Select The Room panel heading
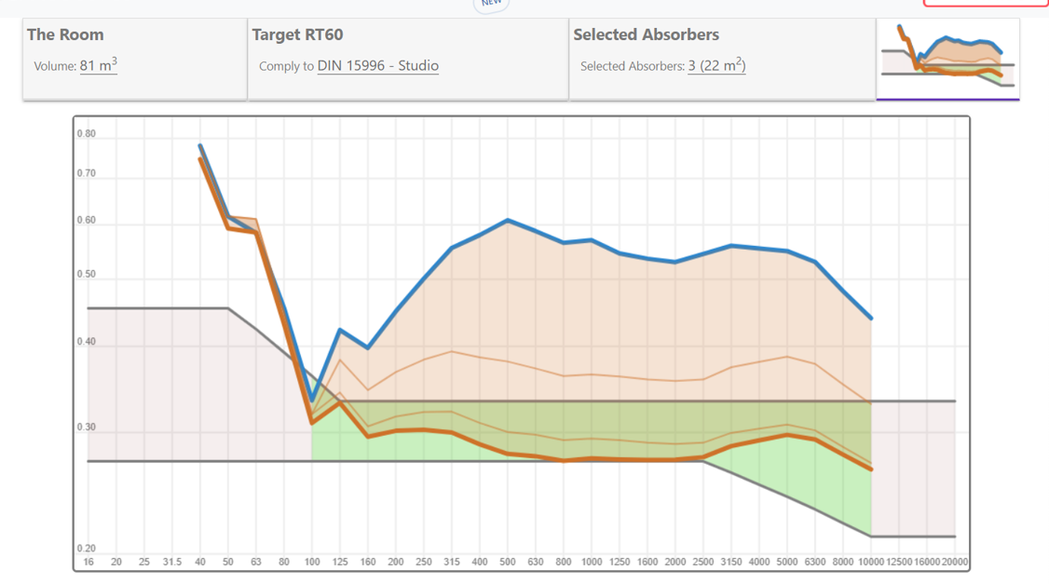Viewport: 1049px width, 584px height. 65,34
